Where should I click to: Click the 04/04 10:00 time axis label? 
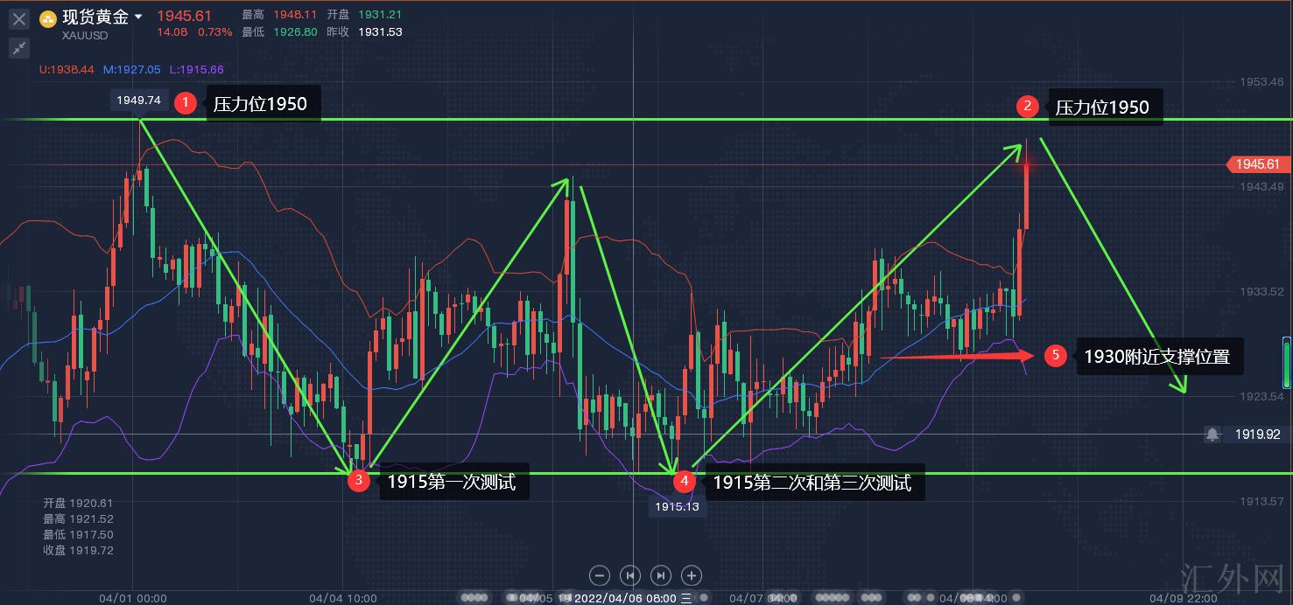tap(343, 598)
